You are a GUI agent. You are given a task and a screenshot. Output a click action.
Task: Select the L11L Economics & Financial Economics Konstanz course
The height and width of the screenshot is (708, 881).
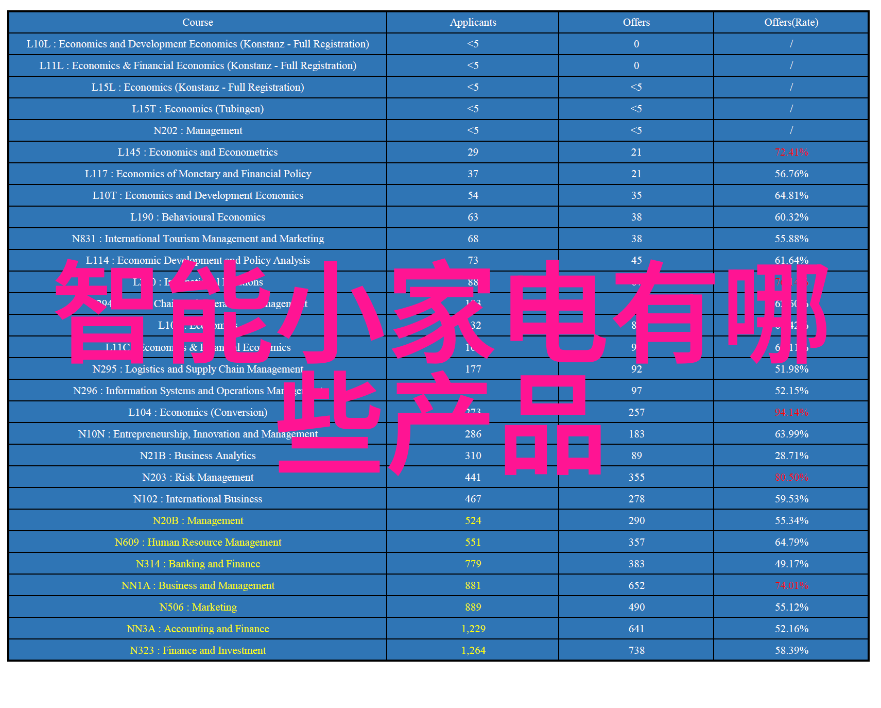click(198, 65)
